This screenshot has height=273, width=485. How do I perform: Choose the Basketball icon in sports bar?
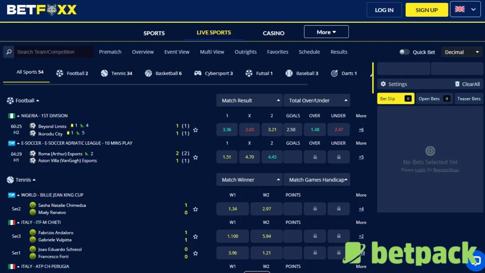(x=149, y=73)
